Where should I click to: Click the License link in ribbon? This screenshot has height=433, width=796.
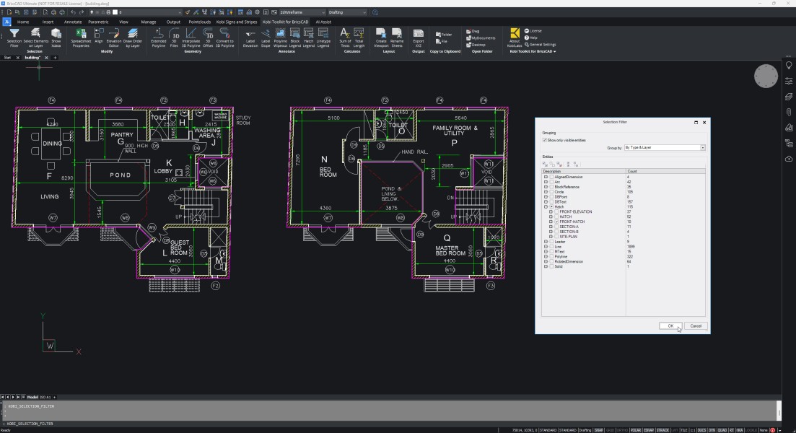533,31
